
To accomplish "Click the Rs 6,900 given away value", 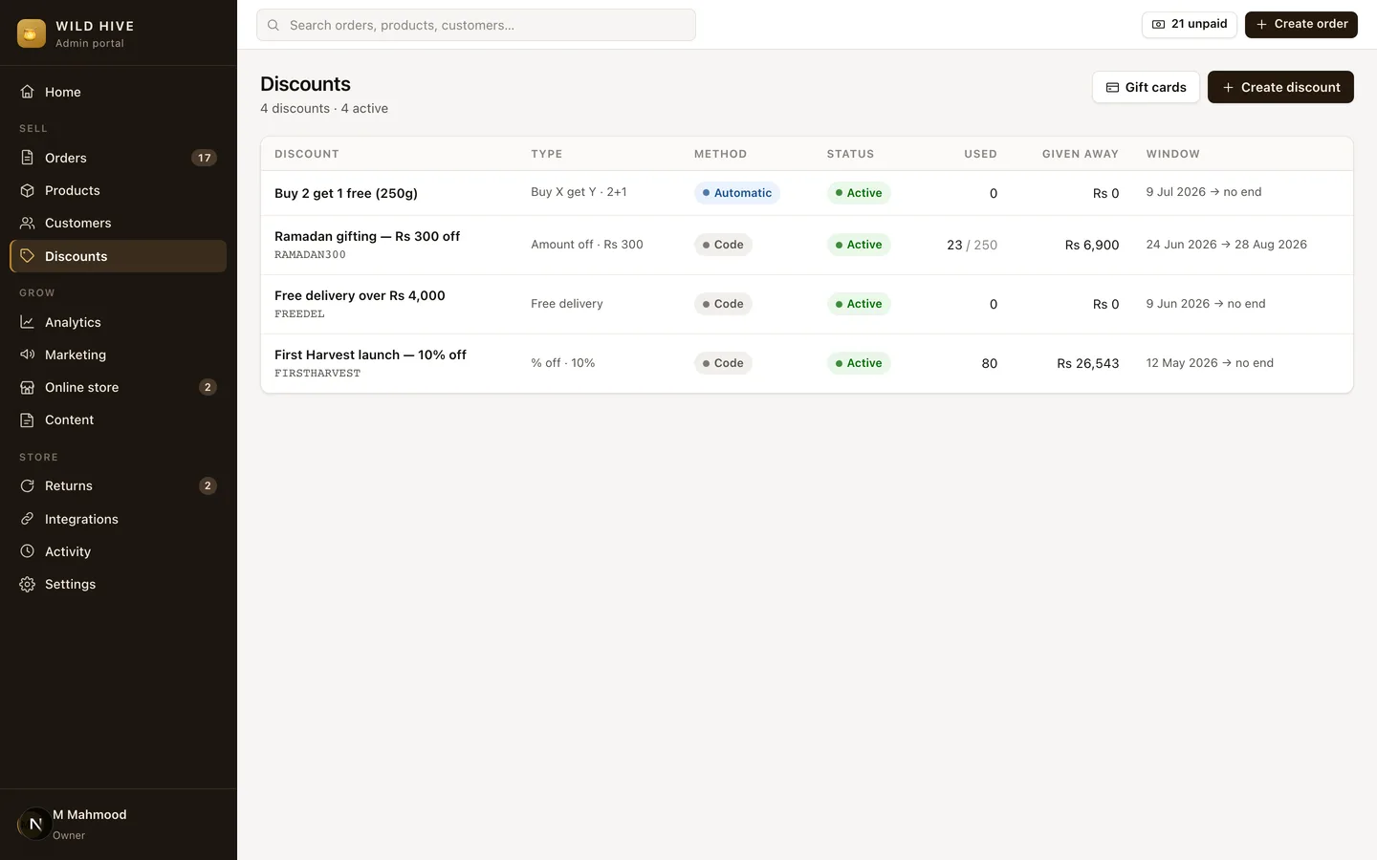I will tap(1092, 245).
